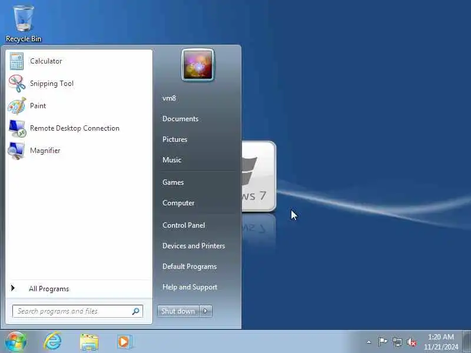Open the Recycle Bin desktop icon
This screenshot has width=471, height=353.
point(24,24)
